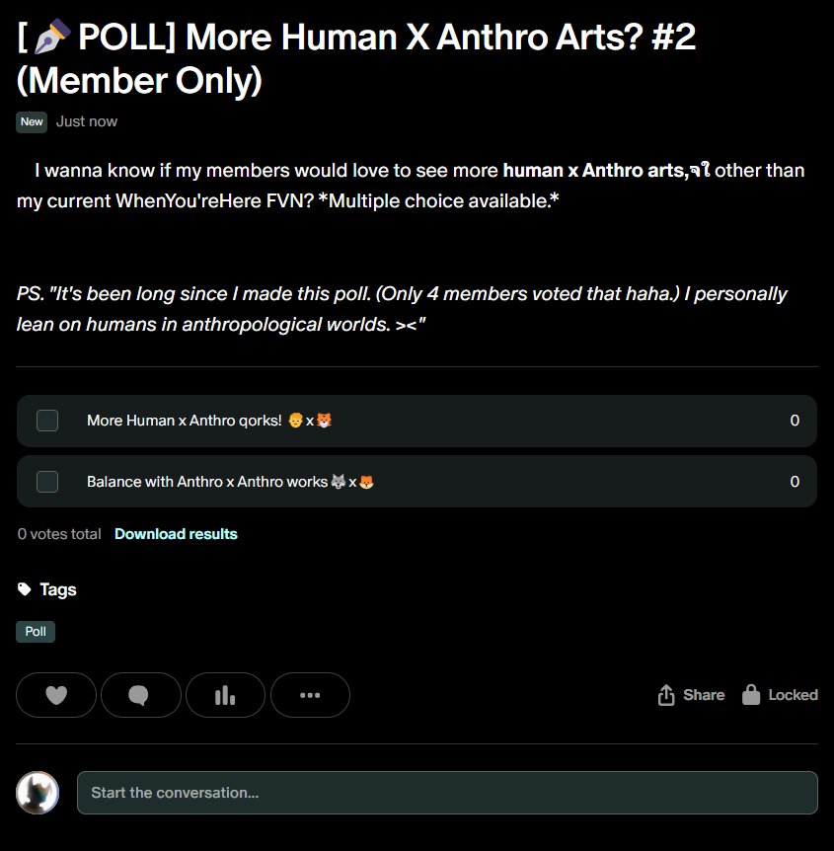
Task: Check the More Human x Anthro checkbox
Action: [47, 421]
